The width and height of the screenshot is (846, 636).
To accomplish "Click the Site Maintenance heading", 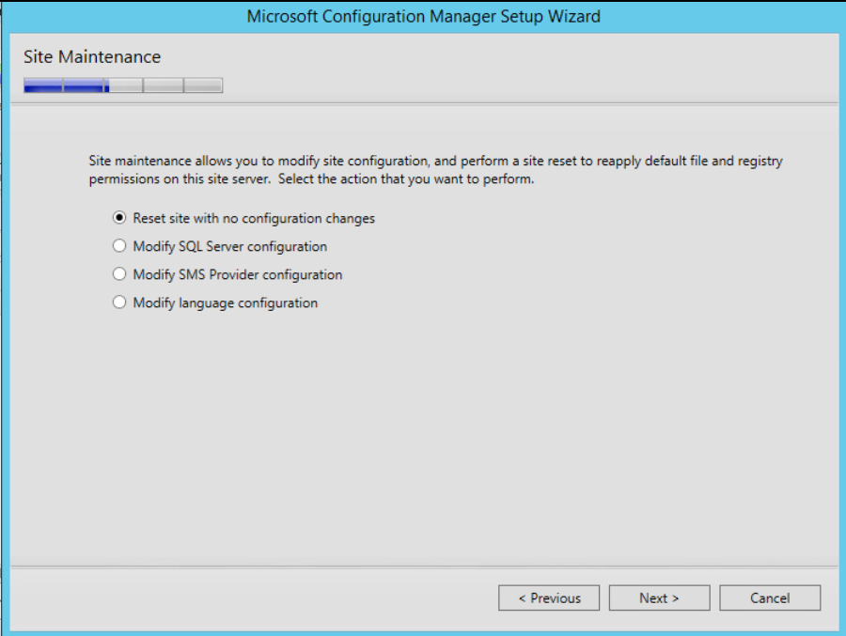I will tap(92, 56).
